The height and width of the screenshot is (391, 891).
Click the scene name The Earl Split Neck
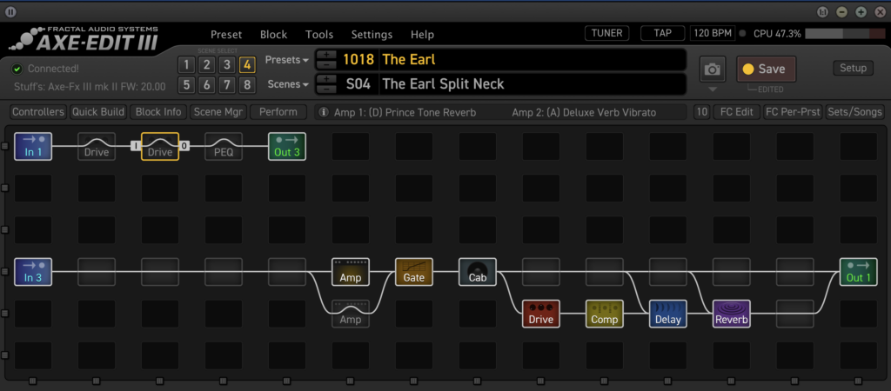click(443, 84)
